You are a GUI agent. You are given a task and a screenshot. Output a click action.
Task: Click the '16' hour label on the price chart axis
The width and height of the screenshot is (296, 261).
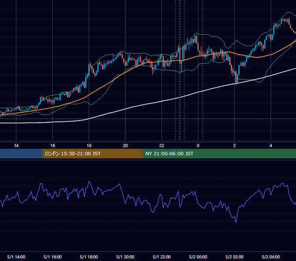click(x=53, y=146)
